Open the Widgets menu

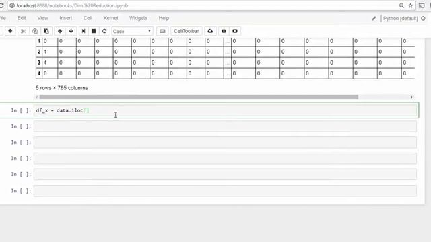[x=138, y=18]
